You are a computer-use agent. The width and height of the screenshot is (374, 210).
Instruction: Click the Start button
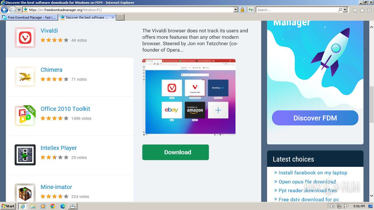click(8, 206)
